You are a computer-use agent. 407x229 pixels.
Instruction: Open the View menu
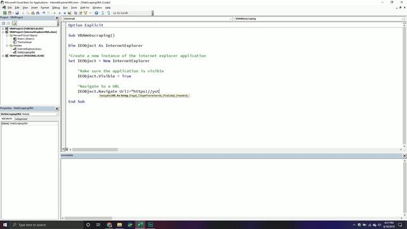25,8
